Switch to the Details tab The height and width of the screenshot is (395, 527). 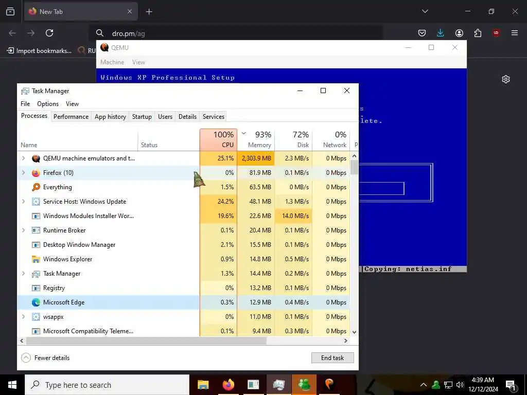[187, 117]
